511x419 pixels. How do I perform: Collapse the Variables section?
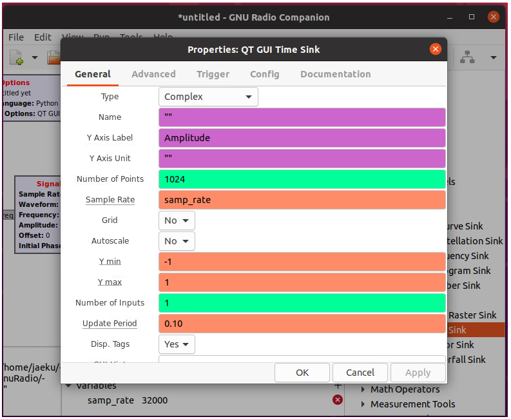(x=68, y=385)
